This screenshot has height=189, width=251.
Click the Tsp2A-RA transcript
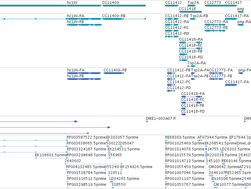coord(192,66)
